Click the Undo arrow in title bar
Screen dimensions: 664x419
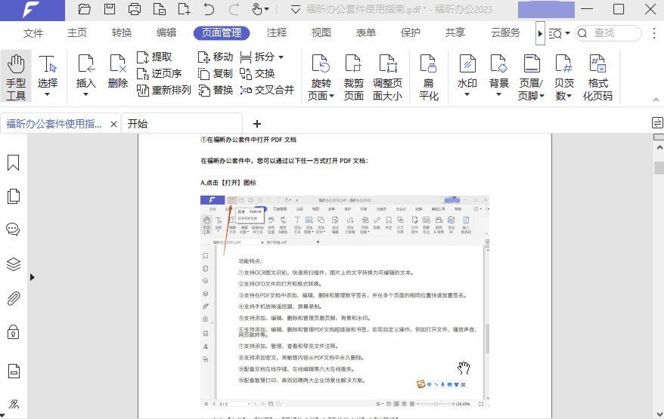(x=209, y=9)
